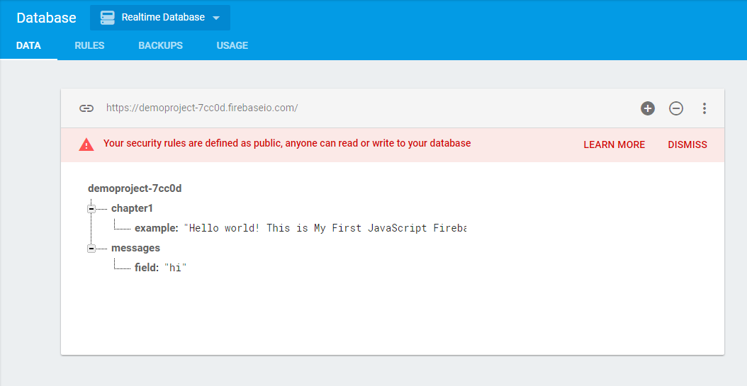Collapse the messages node
The height and width of the screenshot is (386, 747).
point(91,249)
